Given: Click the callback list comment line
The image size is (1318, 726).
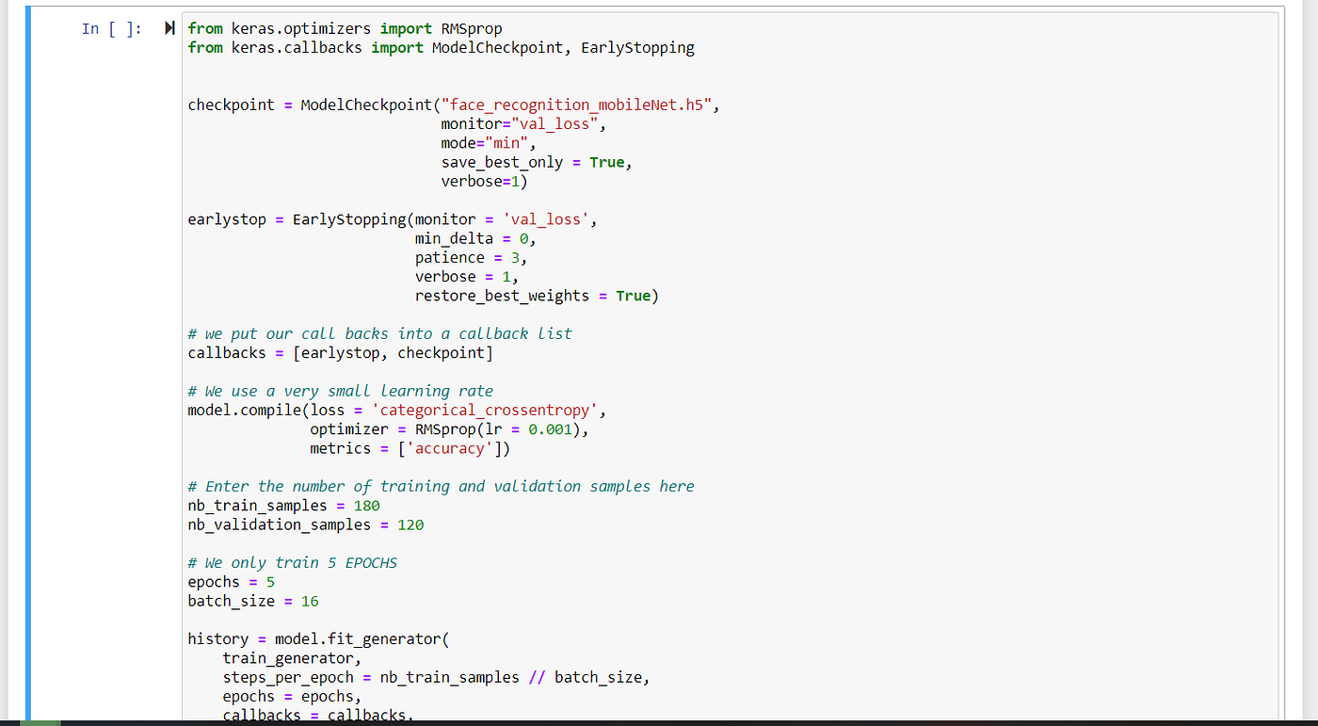Looking at the screenshot, I should pos(378,333).
